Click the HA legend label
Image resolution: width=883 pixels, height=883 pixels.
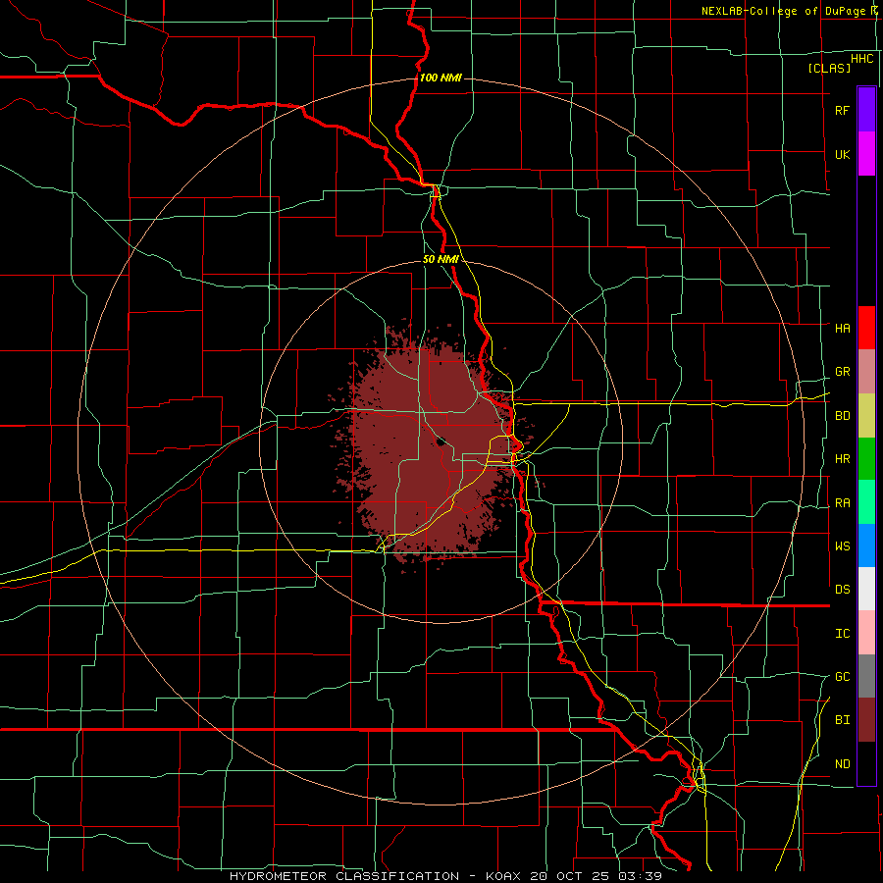tap(842, 328)
